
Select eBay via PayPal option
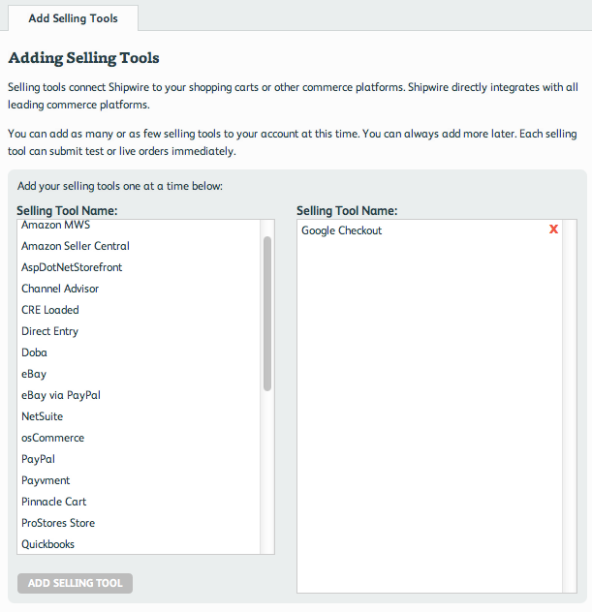(x=60, y=395)
